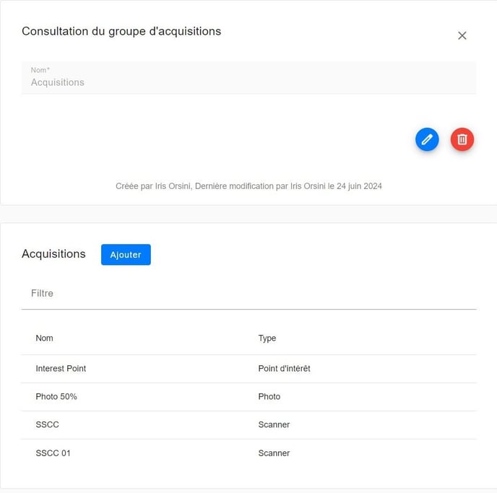
Task: Click the Iris Orsini creation info text
Action: [248, 186]
